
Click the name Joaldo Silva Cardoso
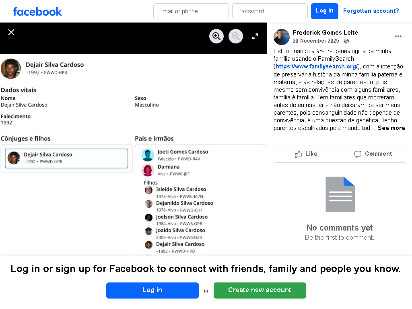coord(181,231)
